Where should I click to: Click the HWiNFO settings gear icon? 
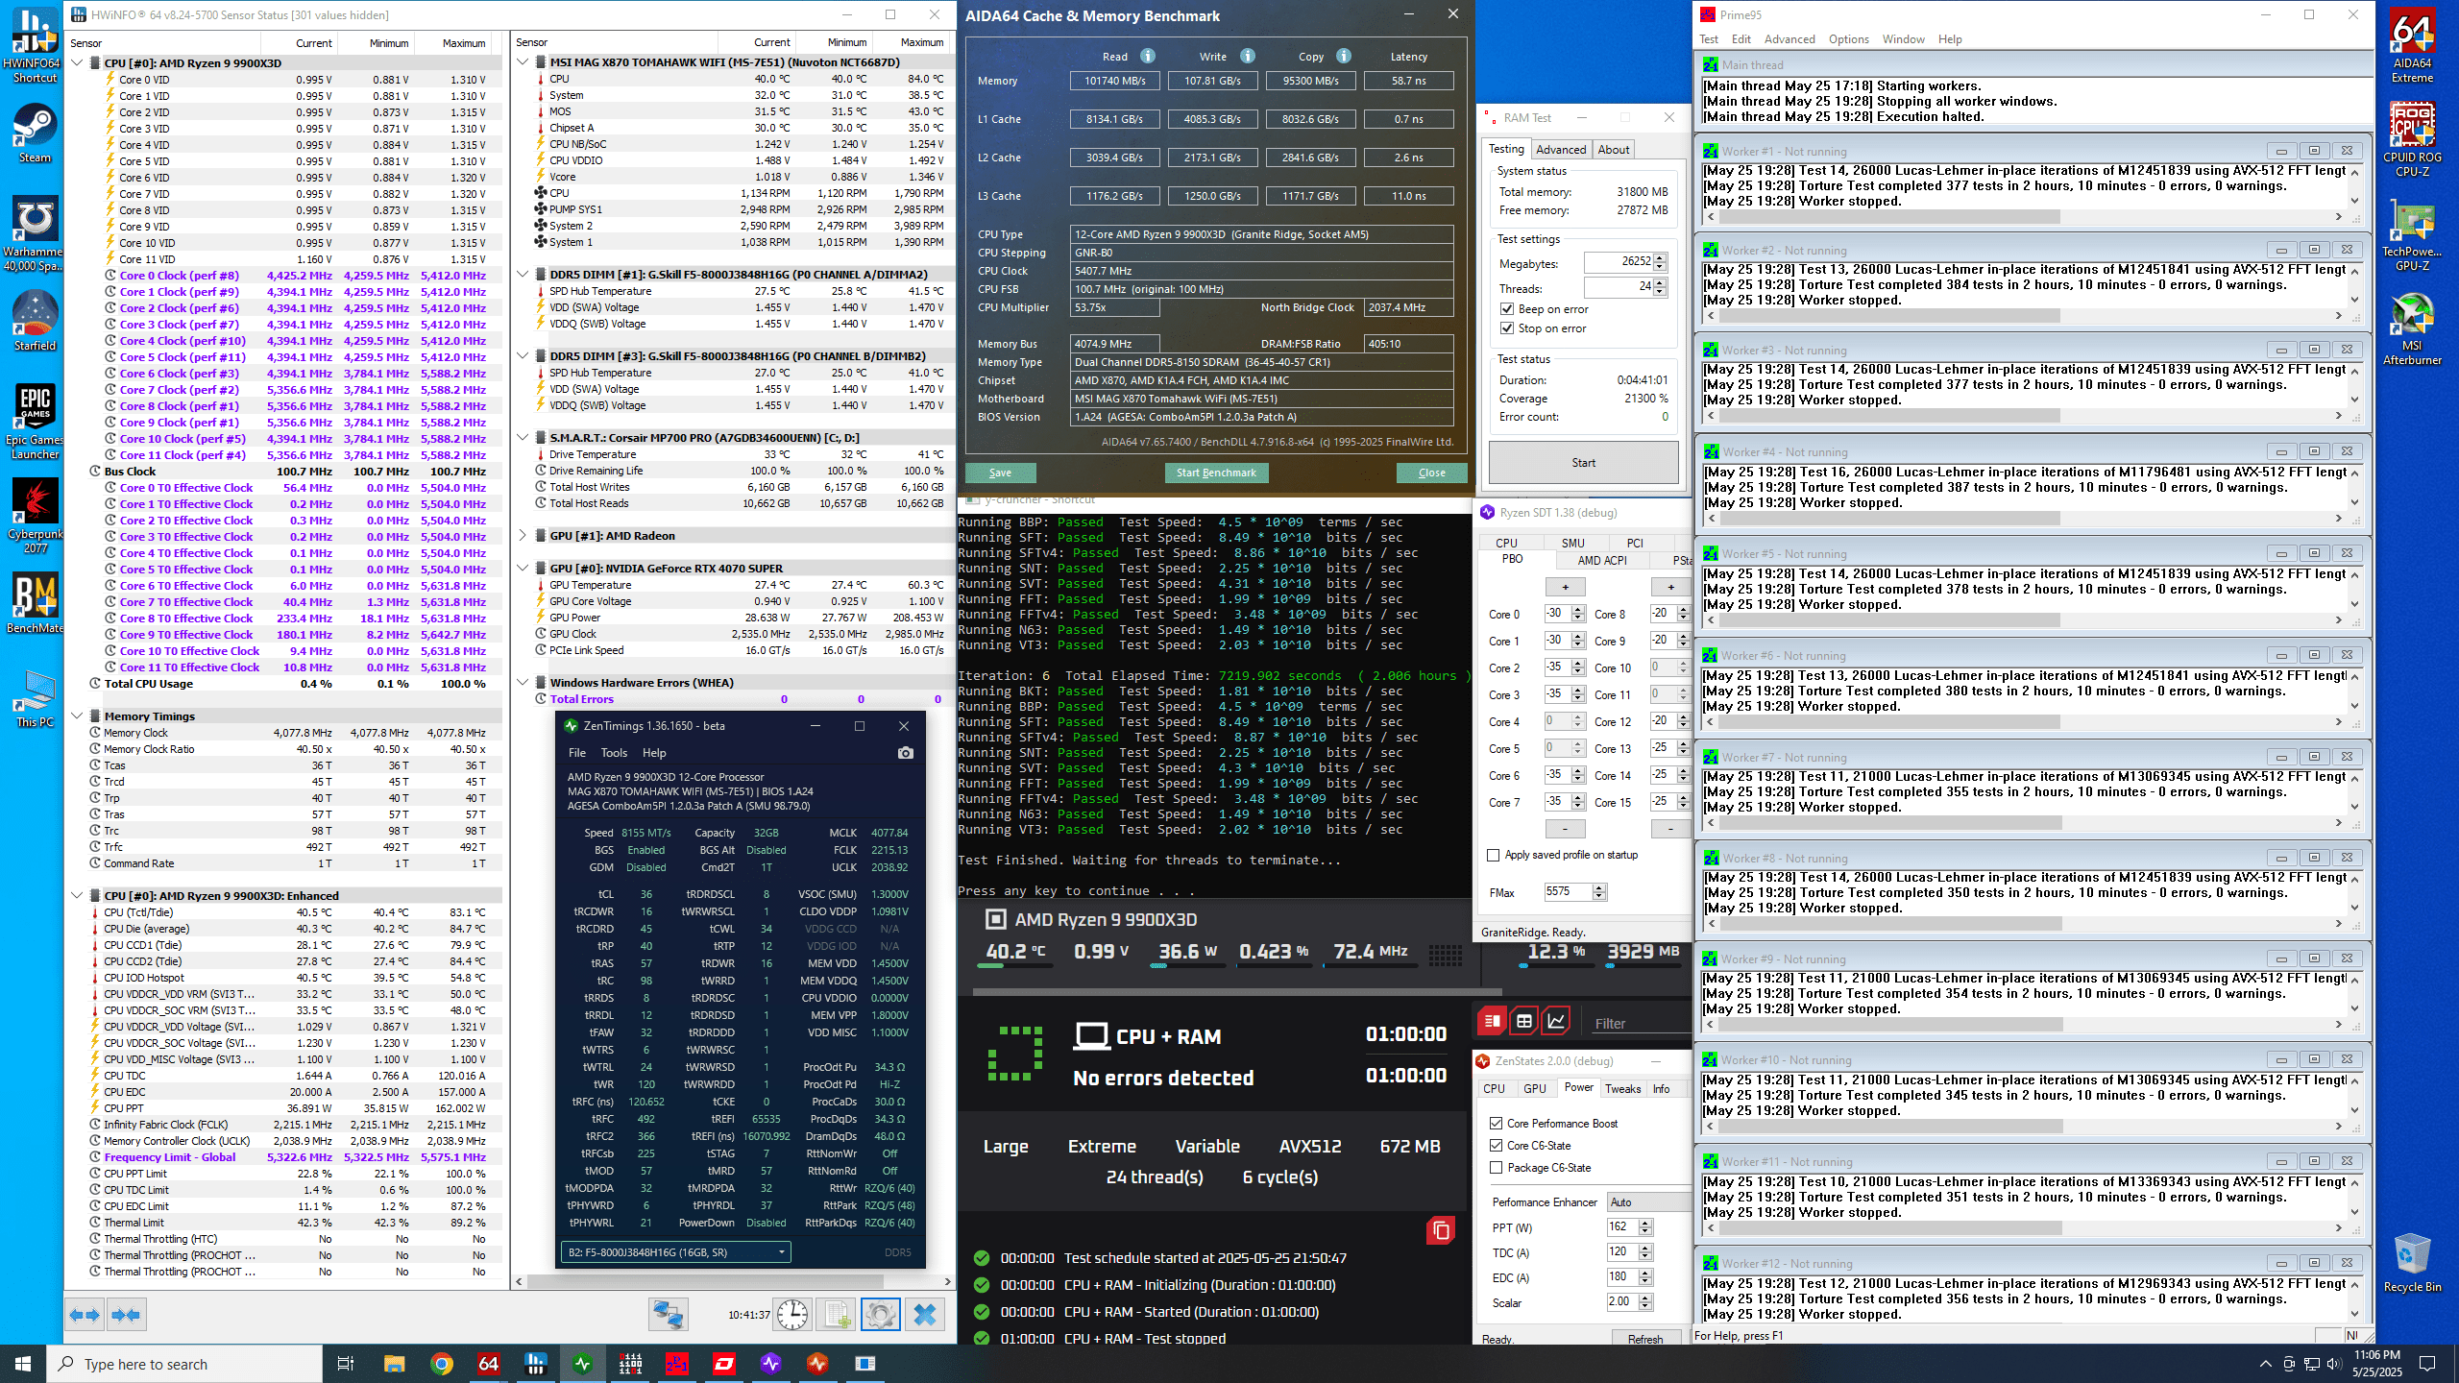tap(880, 1314)
